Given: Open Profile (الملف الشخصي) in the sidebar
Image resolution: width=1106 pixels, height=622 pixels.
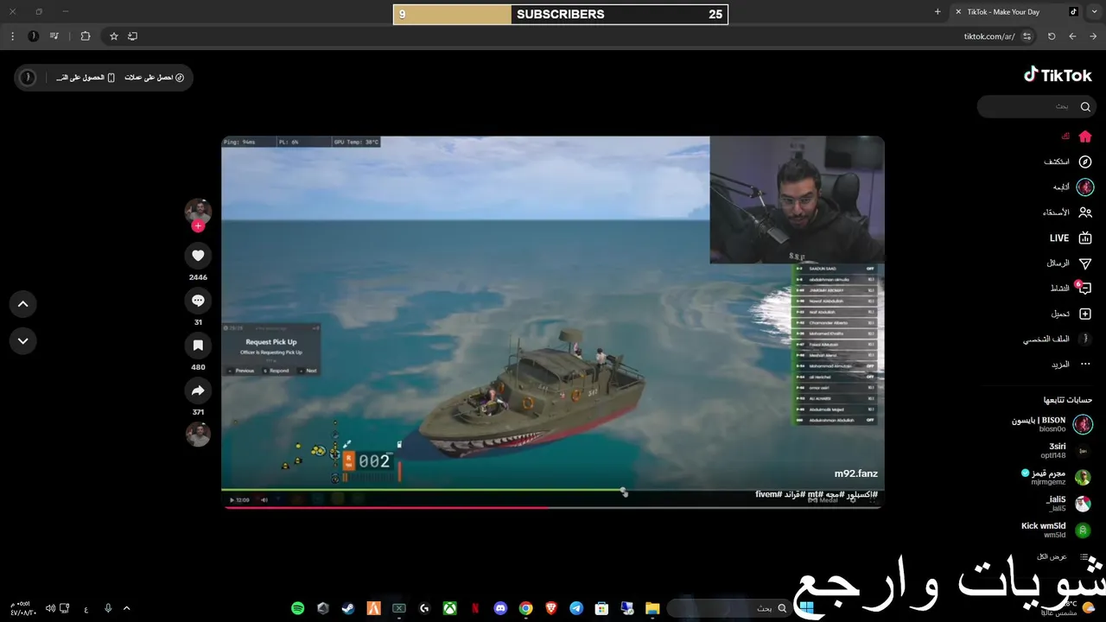Looking at the screenshot, I should [x=1058, y=340].
